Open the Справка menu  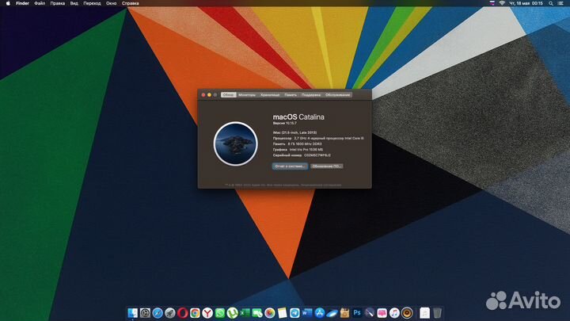130,3
